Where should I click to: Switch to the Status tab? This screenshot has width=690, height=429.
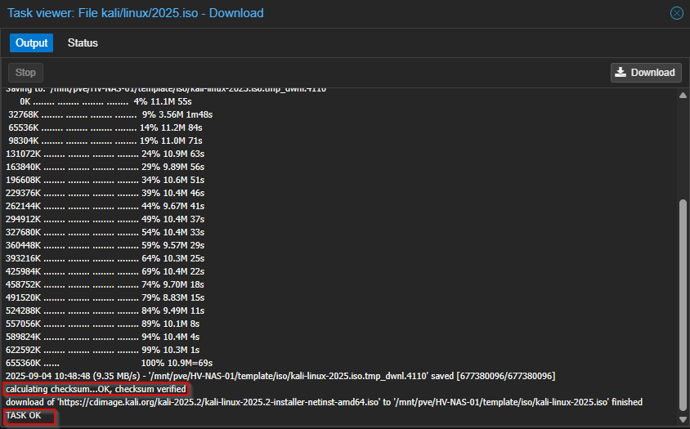point(83,43)
